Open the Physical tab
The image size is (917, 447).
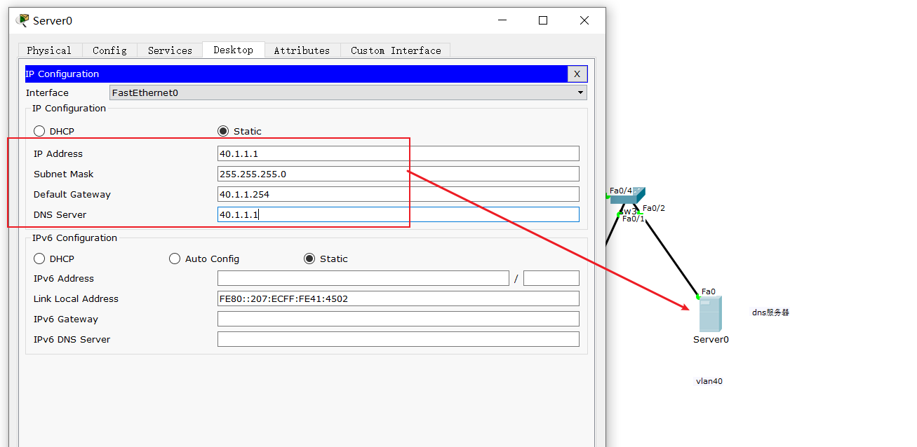point(49,50)
